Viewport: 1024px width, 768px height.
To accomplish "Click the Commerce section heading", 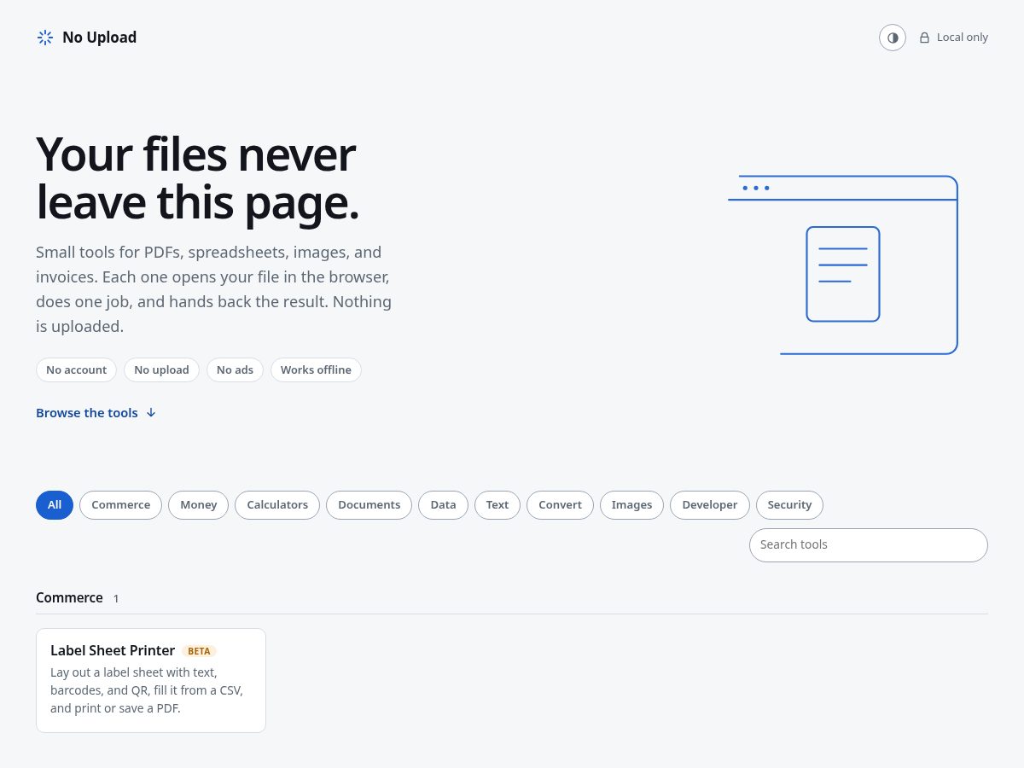I will click(x=69, y=598).
